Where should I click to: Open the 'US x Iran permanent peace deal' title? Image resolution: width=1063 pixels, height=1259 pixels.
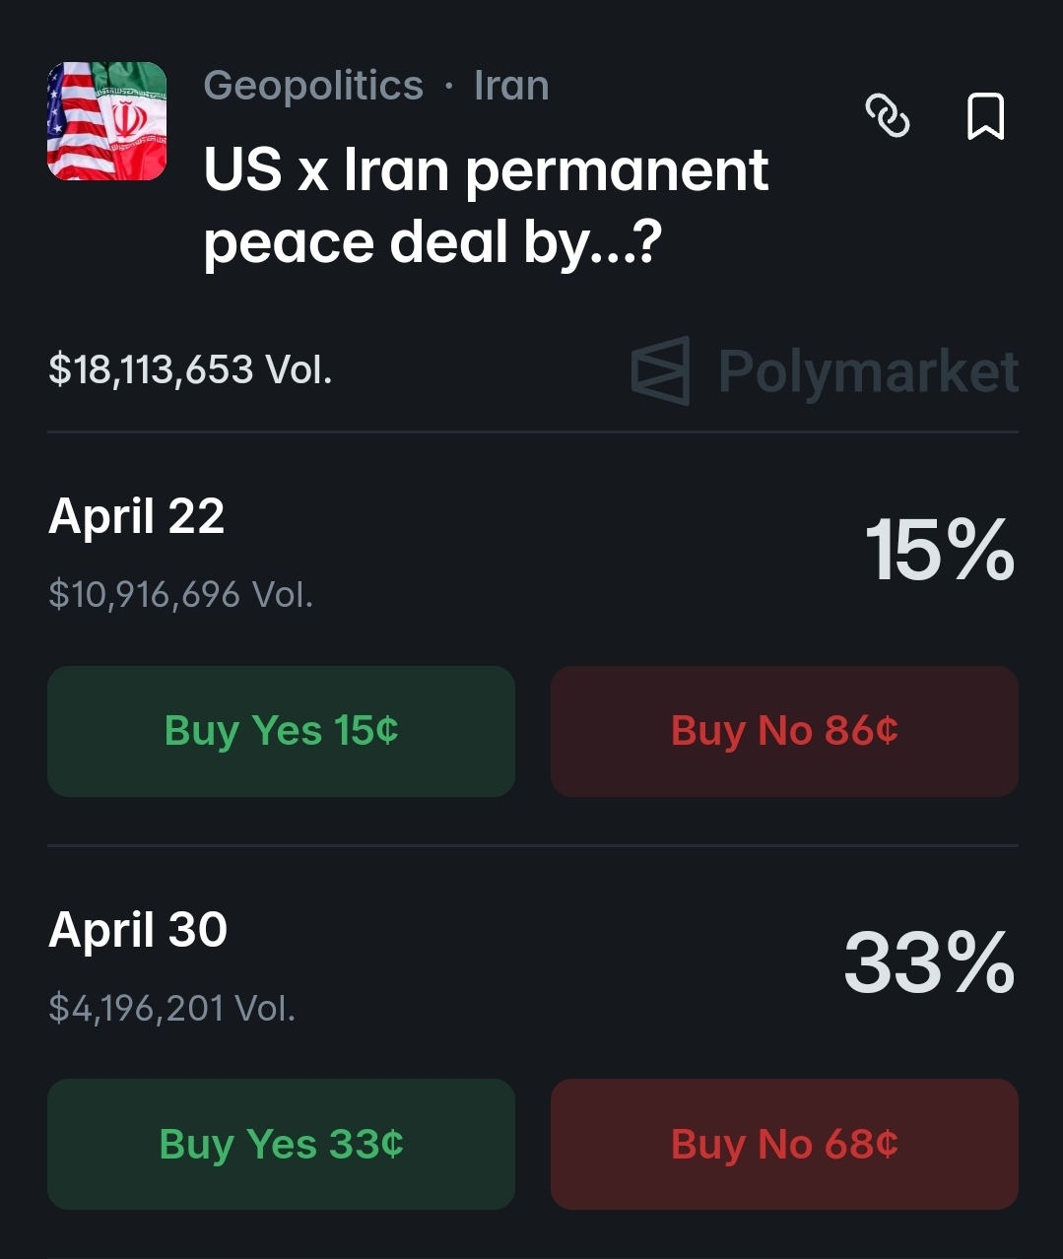tap(485, 206)
